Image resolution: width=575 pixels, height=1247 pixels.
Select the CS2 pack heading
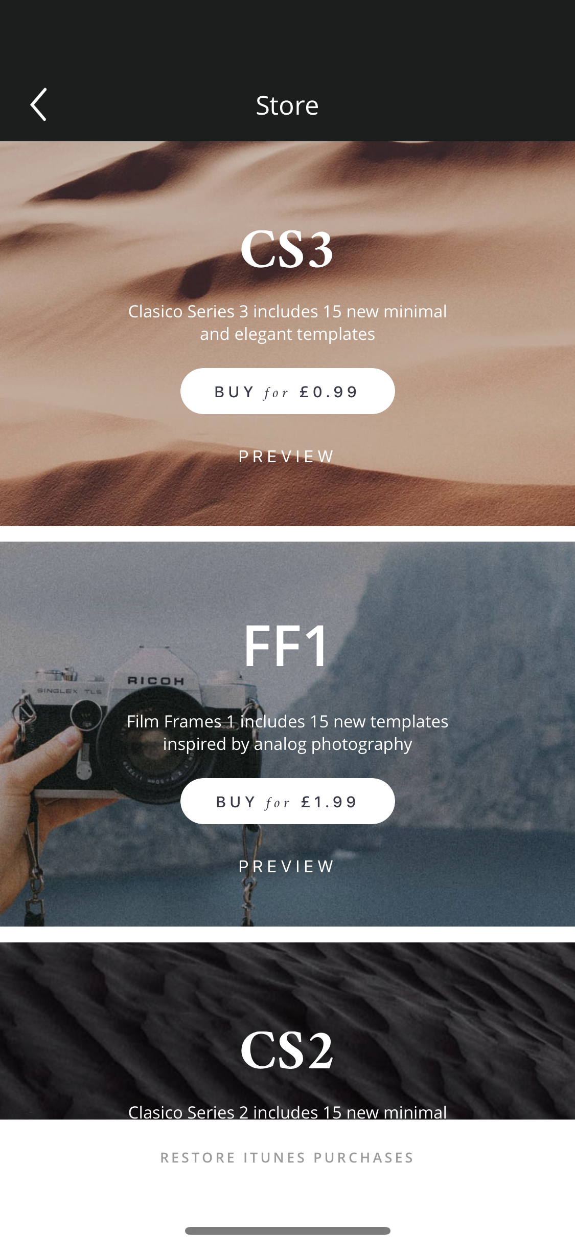[x=287, y=1050]
